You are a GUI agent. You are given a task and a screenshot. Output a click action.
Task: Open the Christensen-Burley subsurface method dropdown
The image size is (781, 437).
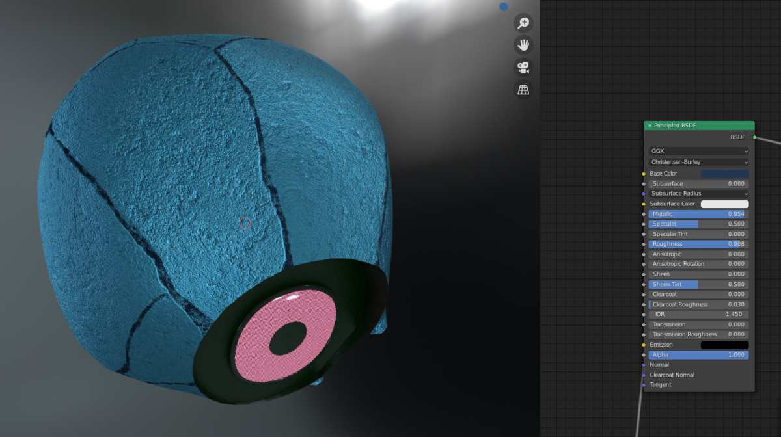click(x=699, y=162)
